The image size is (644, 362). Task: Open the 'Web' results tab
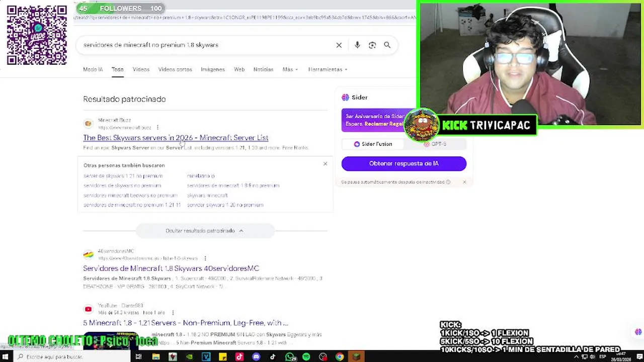239,69
